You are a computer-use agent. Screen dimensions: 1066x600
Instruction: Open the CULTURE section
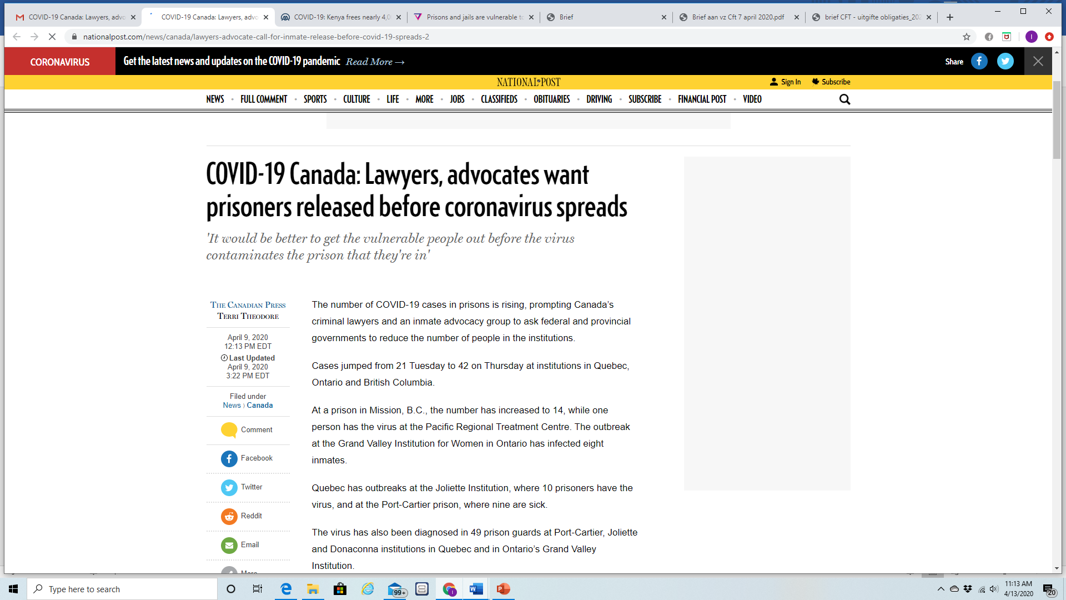tap(356, 99)
